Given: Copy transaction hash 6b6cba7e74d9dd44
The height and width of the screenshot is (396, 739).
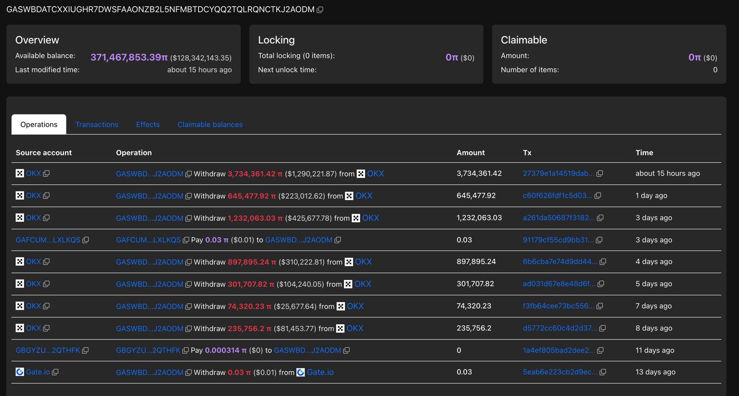Looking at the screenshot, I should pos(603,262).
